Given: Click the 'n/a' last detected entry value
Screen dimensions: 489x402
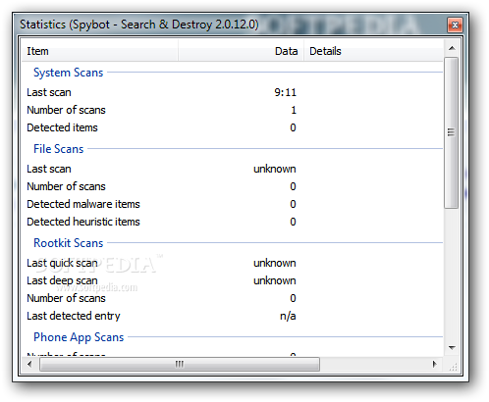Looking at the screenshot, I should (x=288, y=316).
